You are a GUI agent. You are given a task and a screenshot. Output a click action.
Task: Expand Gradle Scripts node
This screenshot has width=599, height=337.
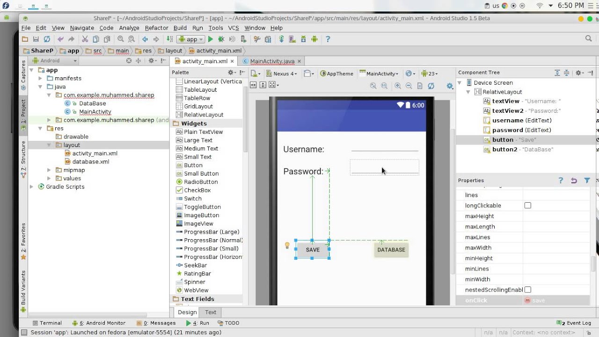click(x=32, y=187)
